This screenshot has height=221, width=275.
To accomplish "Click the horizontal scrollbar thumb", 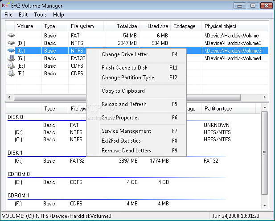I will [127, 97].
